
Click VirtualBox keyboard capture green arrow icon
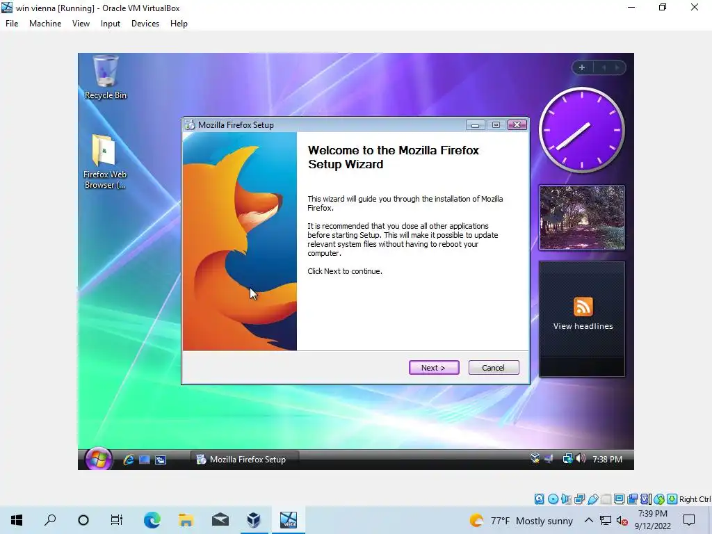point(672,499)
